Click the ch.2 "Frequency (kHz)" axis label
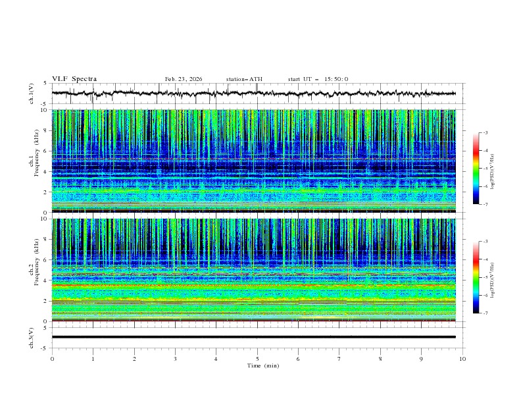Viewport: 521px width, 403px height. point(37,261)
